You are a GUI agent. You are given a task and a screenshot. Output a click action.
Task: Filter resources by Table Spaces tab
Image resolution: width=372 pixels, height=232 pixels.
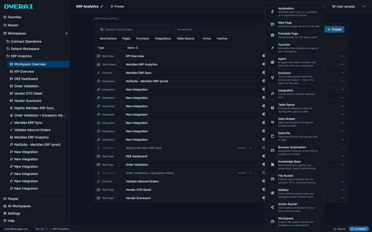click(x=186, y=38)
